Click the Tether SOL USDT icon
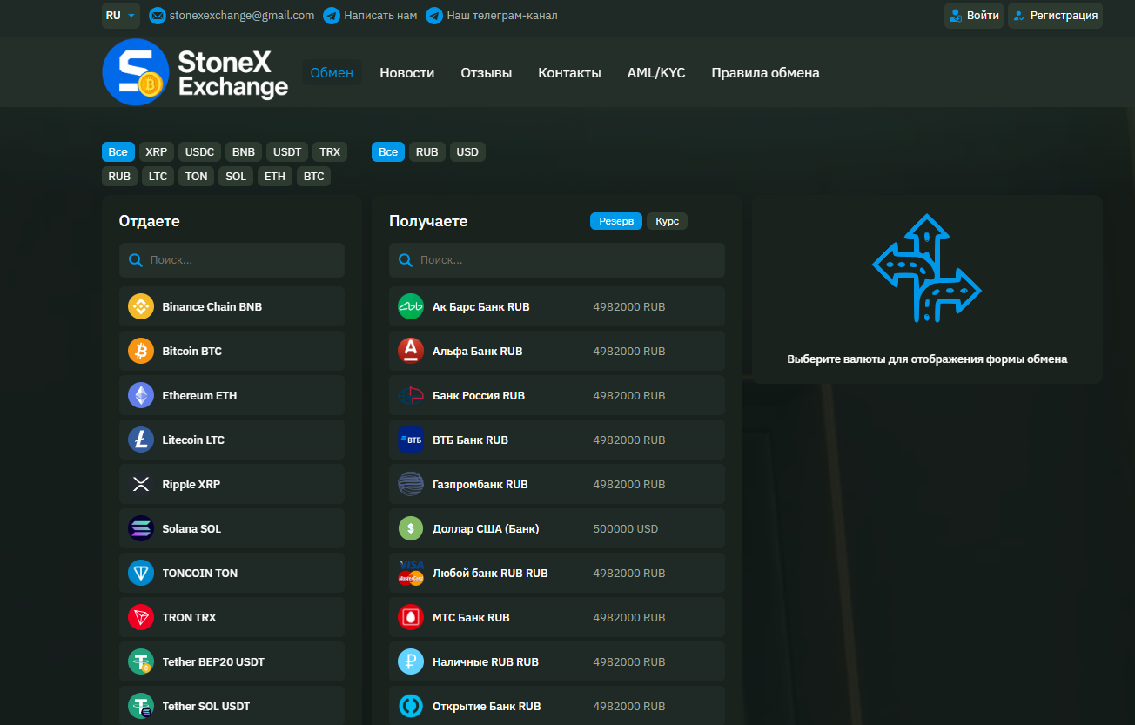The height and width of the screenshot is (725, 1135). pos(141,706)
